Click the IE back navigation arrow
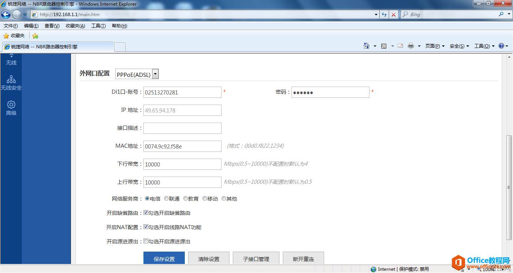The image size is (513, 273). pyautogui.click(x=6, y=15)
